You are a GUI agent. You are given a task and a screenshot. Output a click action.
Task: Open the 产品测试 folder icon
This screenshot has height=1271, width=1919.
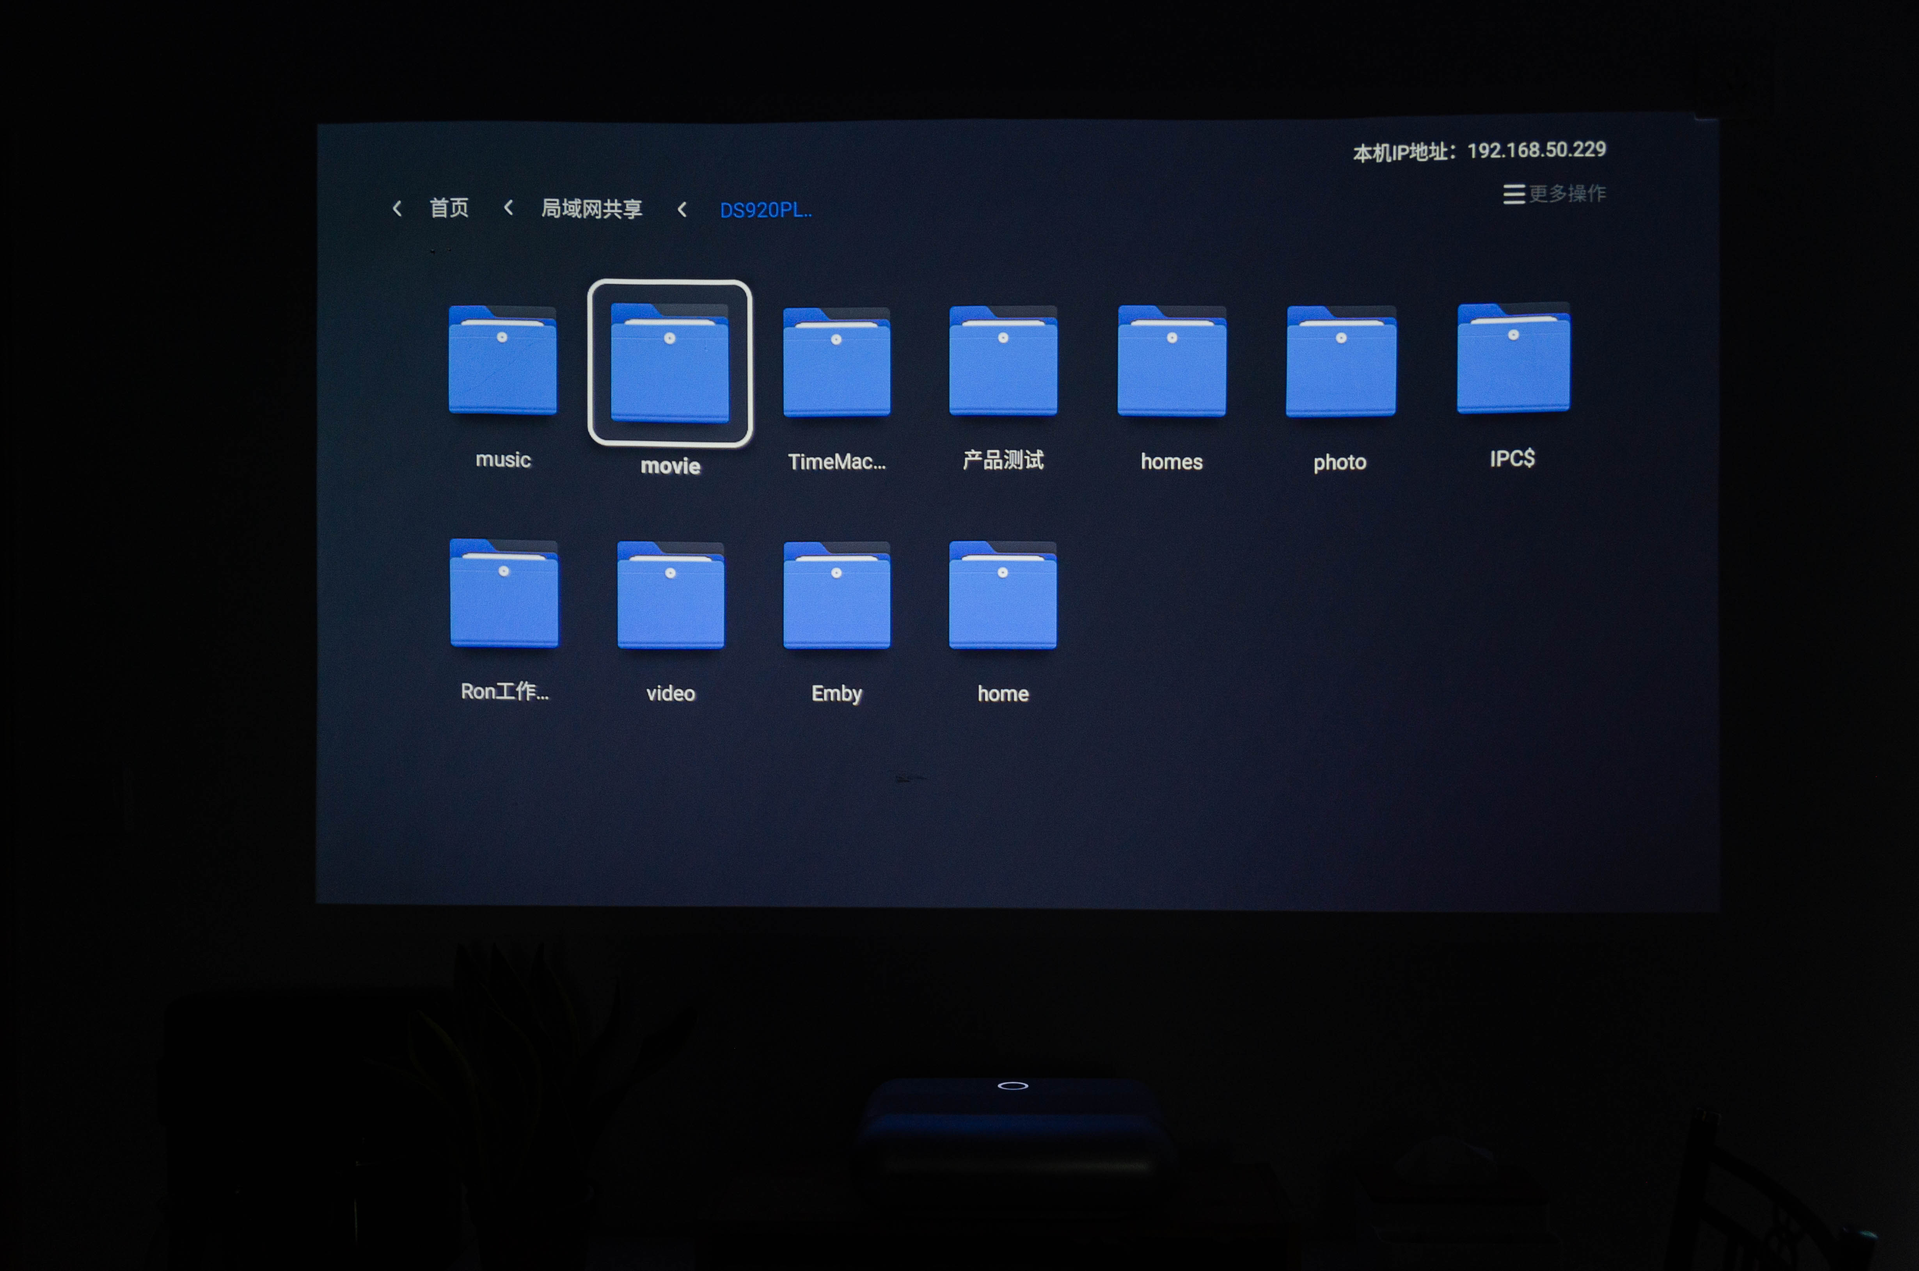pos(1003,361)
